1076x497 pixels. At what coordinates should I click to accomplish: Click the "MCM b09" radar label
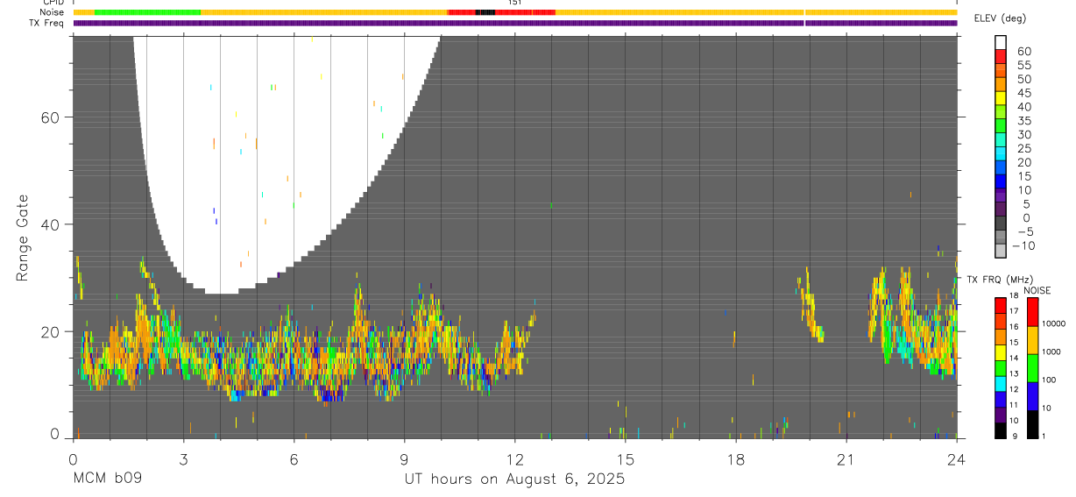click(x=106, y=479)
